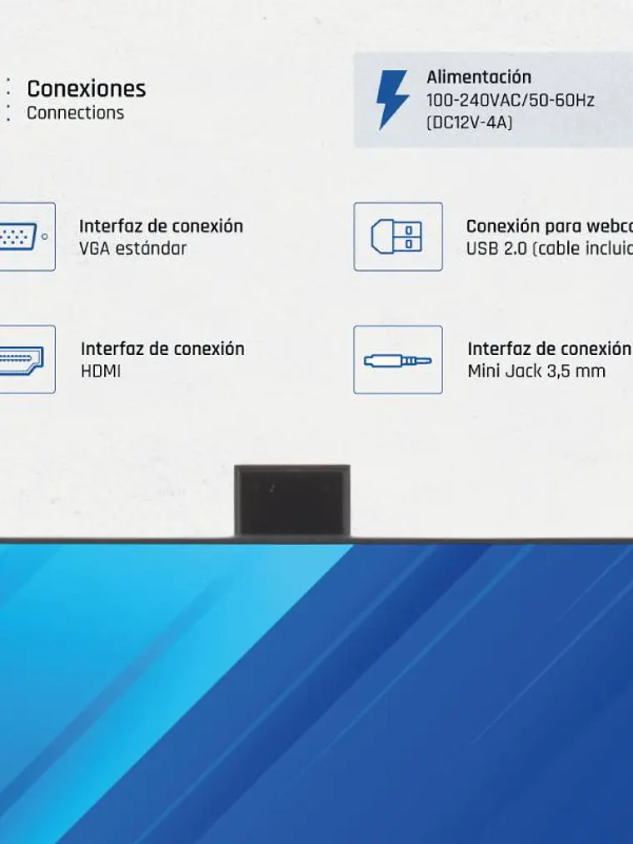Click the 'HDMI' label text
Image resolution: width=633 pixels, height=844 pixels.
101,372
